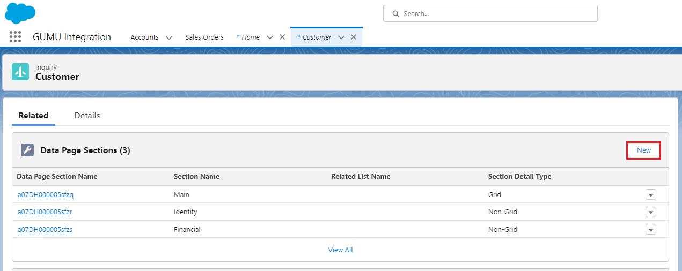Click New in Data Page Sections

[644, 150]
